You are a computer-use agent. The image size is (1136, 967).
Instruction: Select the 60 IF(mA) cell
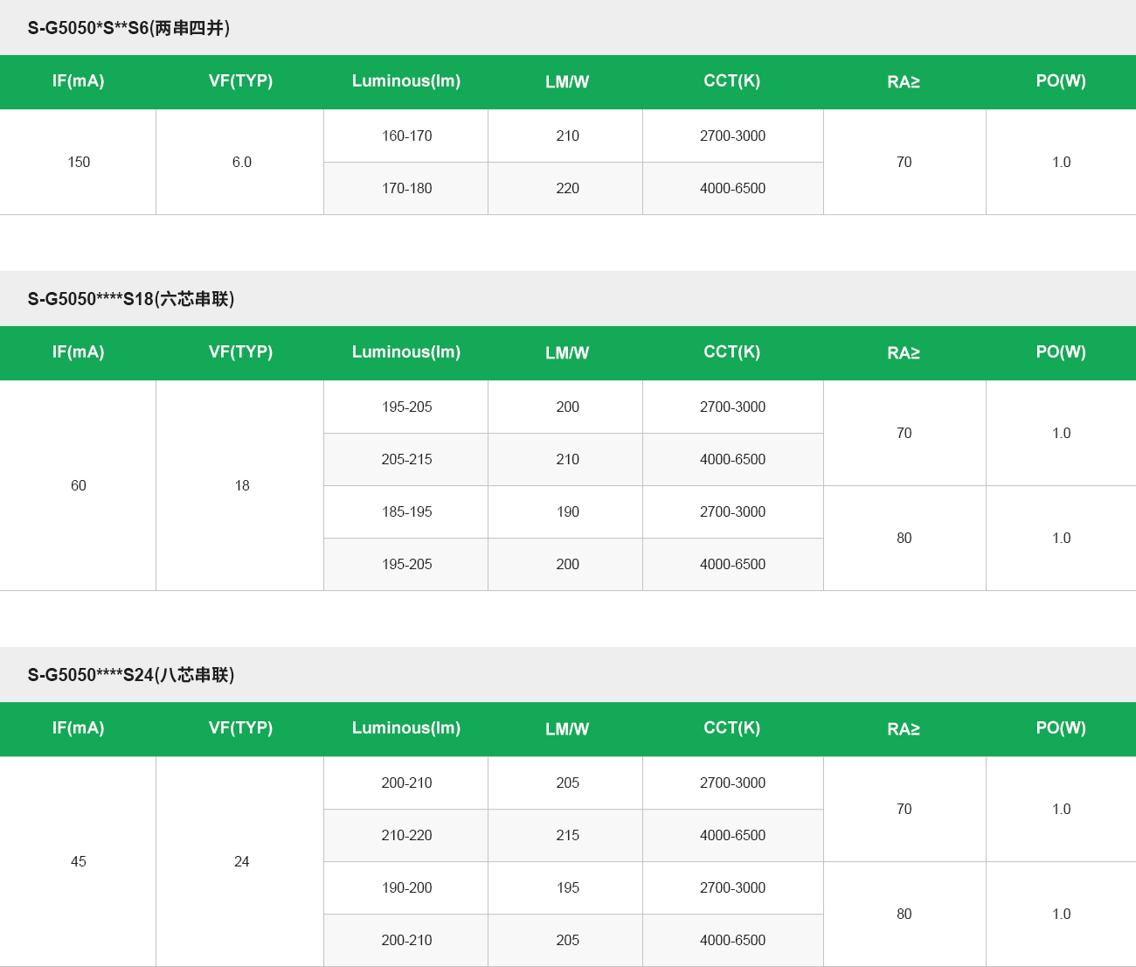[x=79, y=485]
